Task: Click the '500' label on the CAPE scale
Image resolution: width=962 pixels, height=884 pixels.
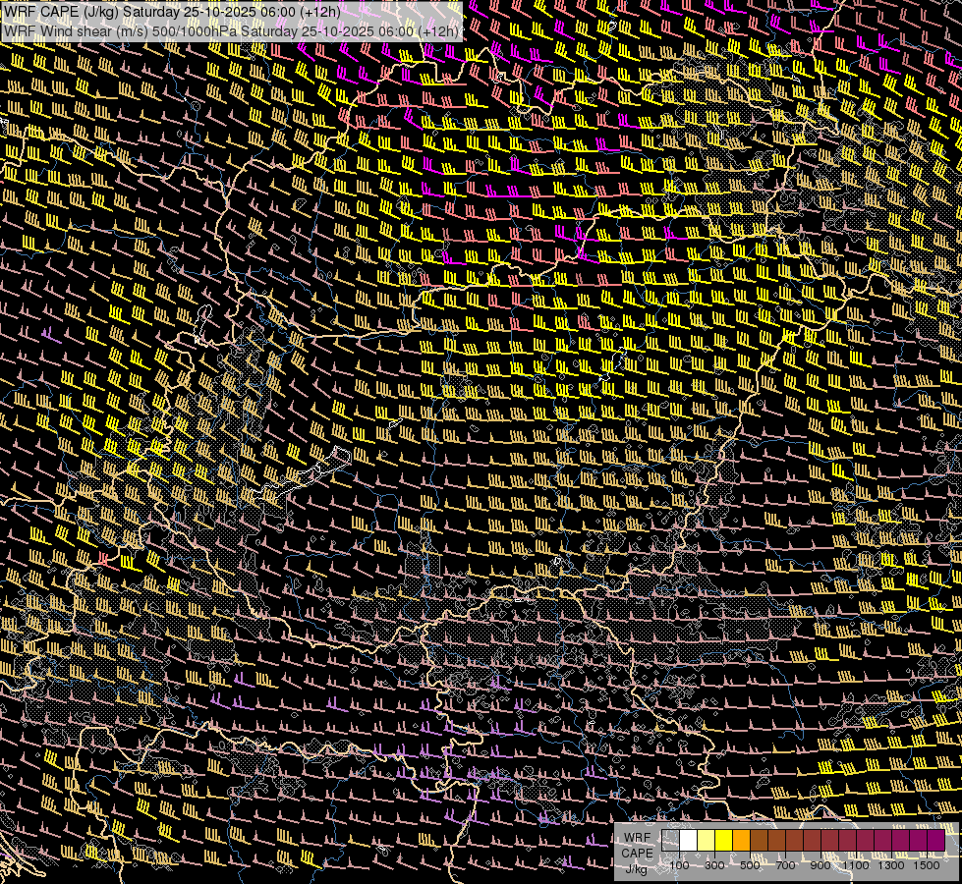Action: [750, 865]
